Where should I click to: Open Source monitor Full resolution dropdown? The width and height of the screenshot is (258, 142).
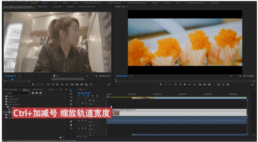(x=89, y=76)
